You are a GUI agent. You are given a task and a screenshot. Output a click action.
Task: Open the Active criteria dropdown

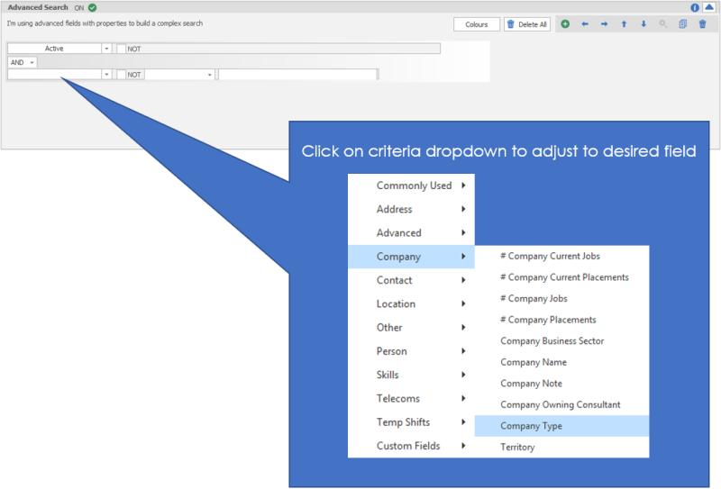[106, 49]
